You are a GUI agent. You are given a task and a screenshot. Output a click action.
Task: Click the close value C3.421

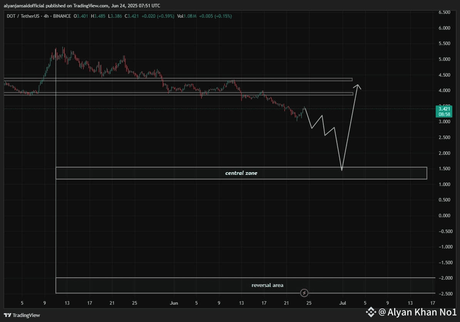click(x=132, y=16)
